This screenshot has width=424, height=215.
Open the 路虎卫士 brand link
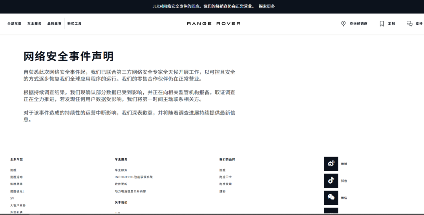[x=225, y=177]
